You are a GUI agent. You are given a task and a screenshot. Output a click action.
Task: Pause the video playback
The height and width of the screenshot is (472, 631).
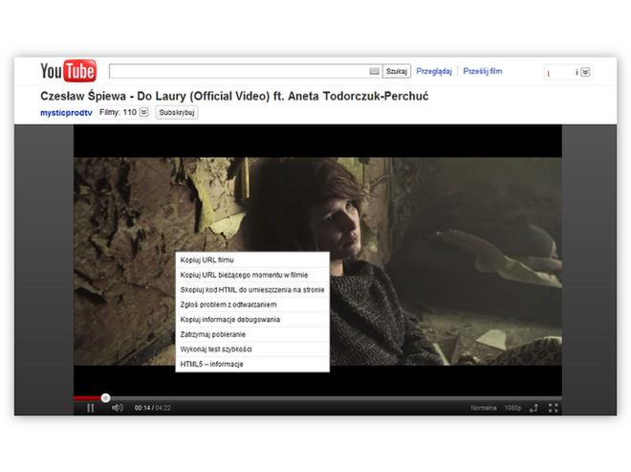[91, 408]
